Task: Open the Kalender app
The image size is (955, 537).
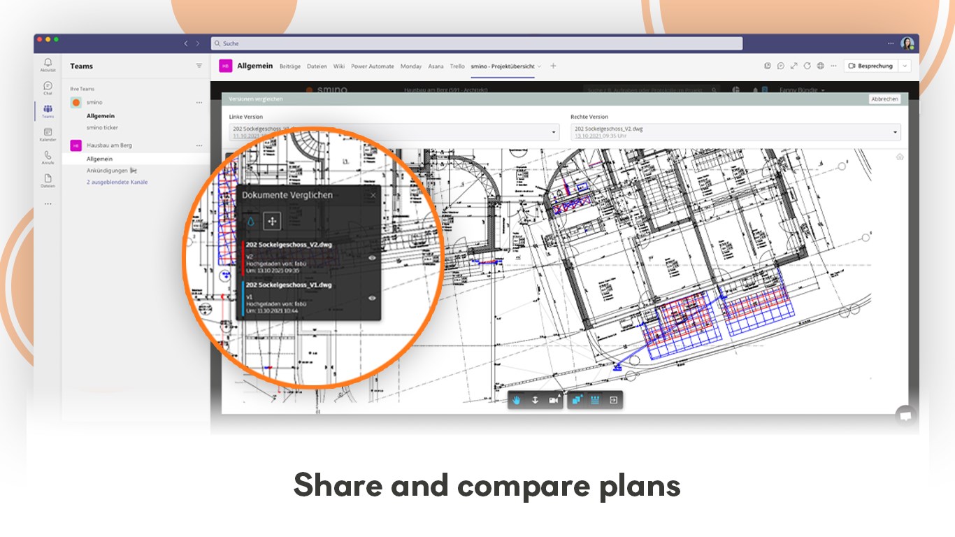Action: [48, 134]
